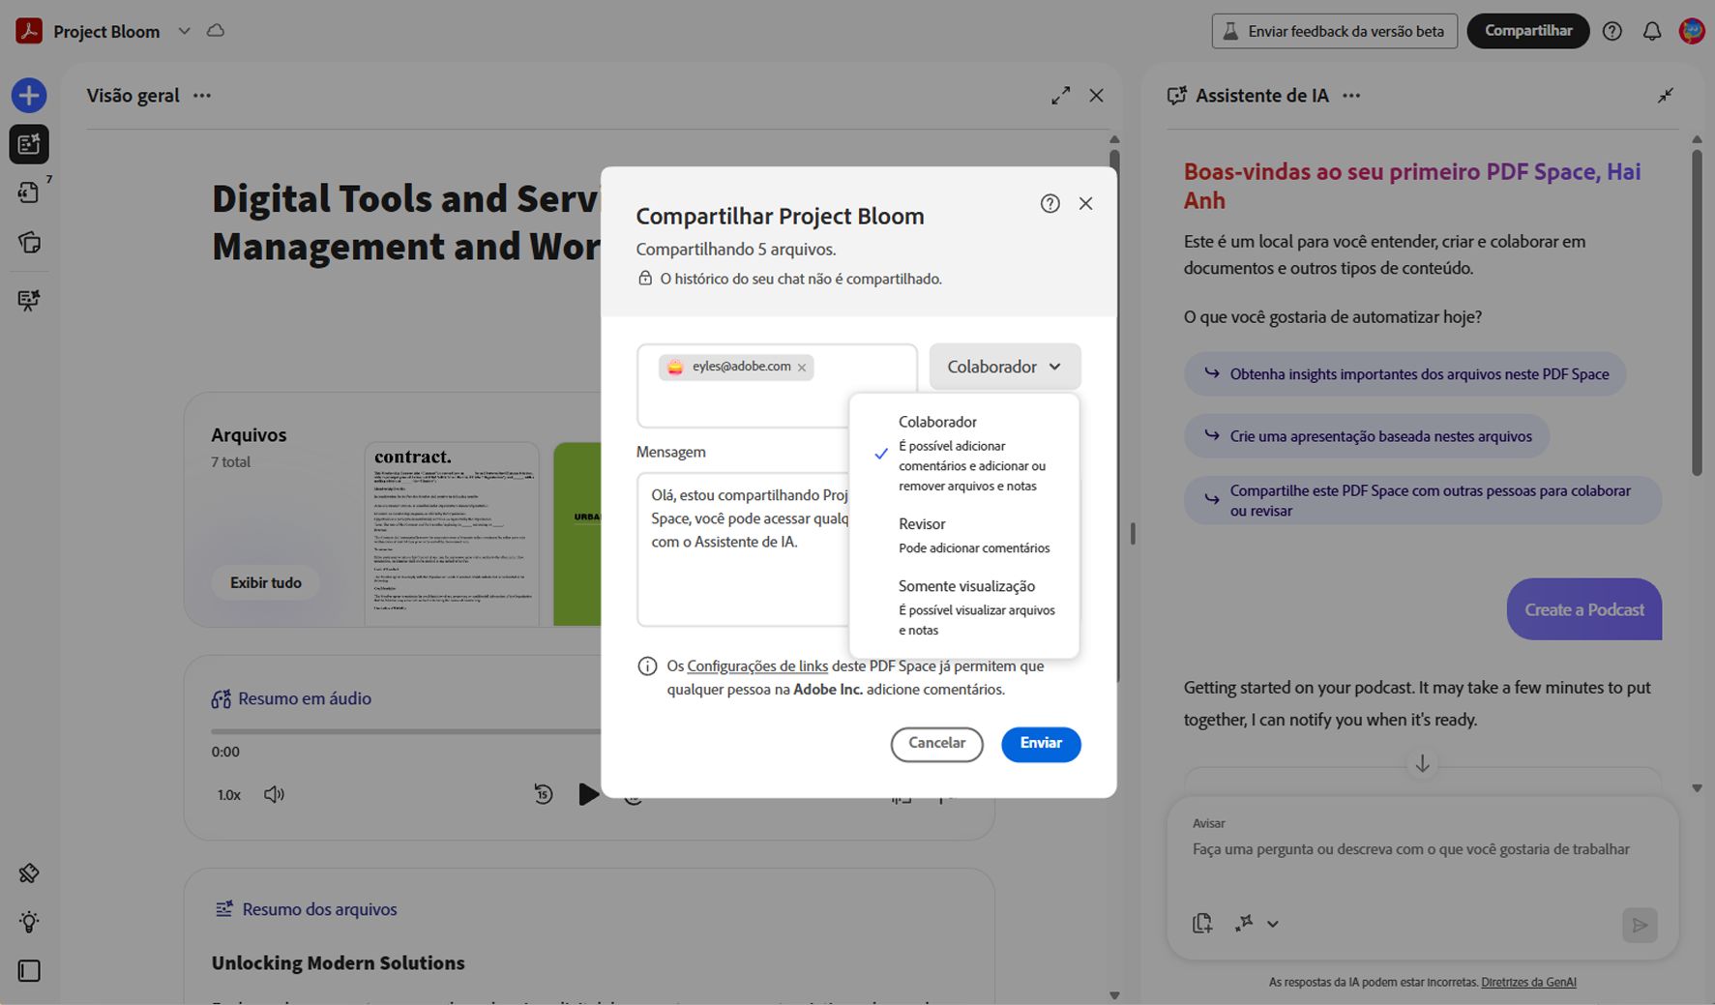
Task: Expand the chevron next to sparkle icon
Action: tap(1273, 925)
